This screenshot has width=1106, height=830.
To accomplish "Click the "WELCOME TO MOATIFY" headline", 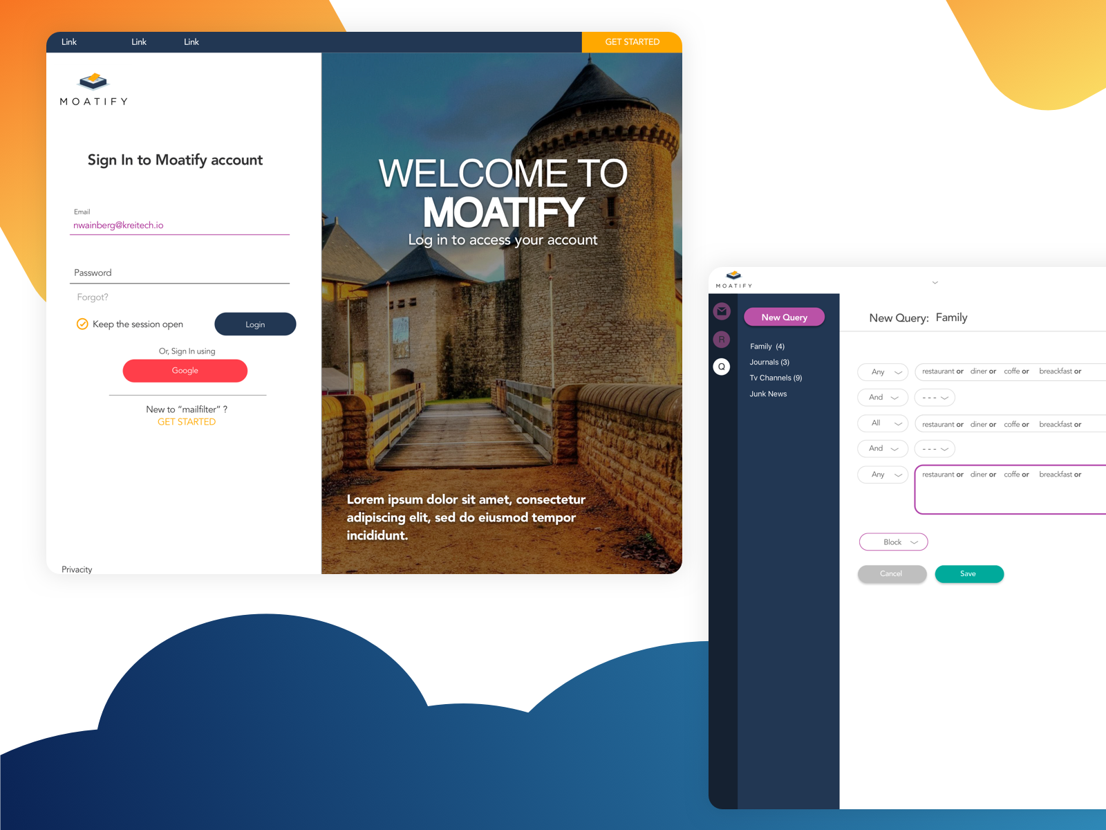I will [503, 192].
